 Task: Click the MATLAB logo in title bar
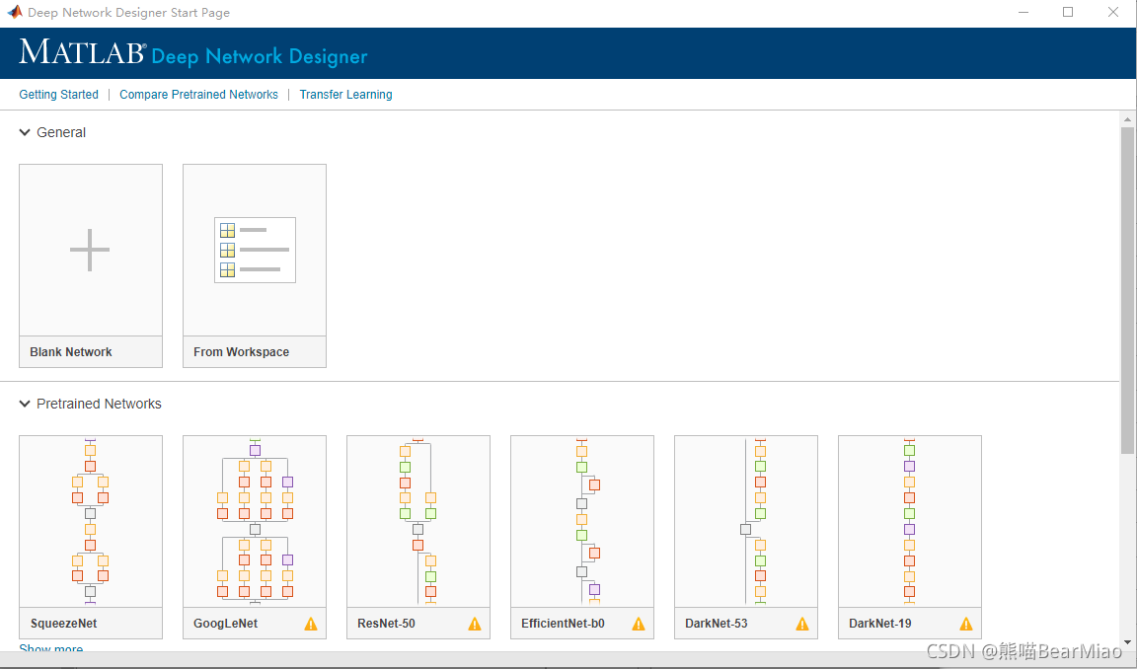click(15, 12)
